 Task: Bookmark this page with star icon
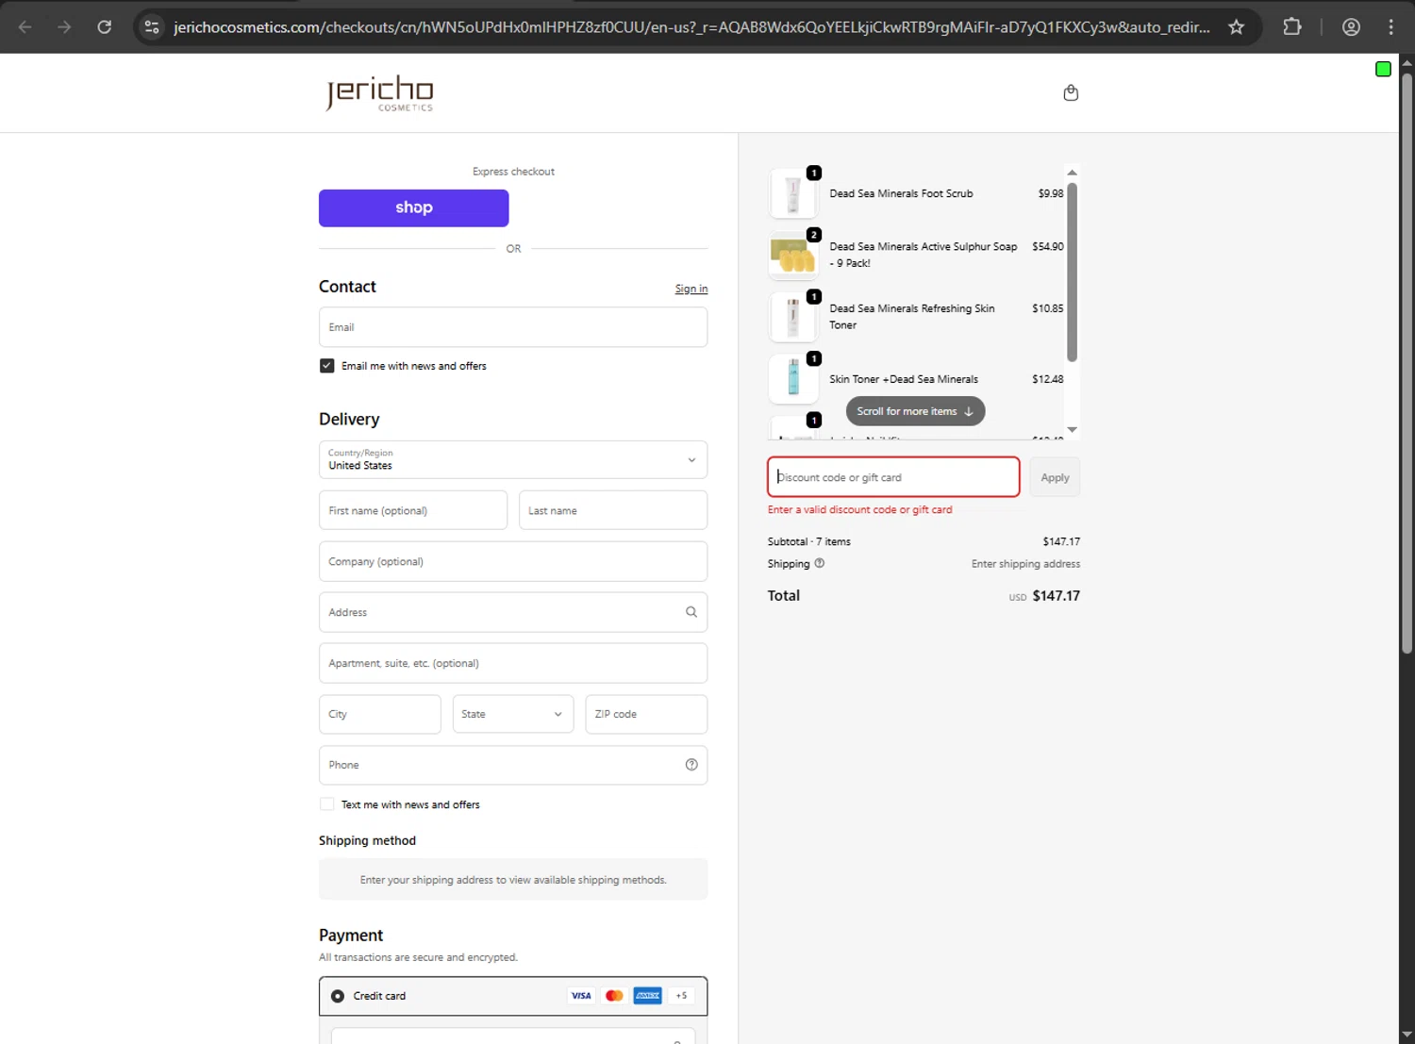pos(1236,27)
